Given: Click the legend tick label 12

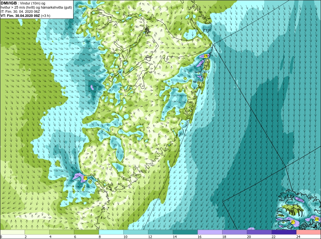Looking at the screenshot, I should pos(150,237).
